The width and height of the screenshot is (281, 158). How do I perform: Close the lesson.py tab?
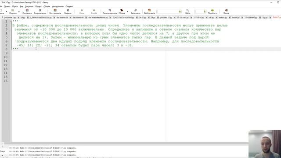242,18
